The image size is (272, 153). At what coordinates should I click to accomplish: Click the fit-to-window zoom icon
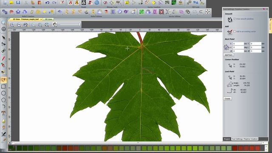(x=47, y=25)
